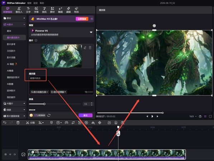Toggle track mute speaker icon
This screenshot has height=161, width=214.
pos(15,154)
